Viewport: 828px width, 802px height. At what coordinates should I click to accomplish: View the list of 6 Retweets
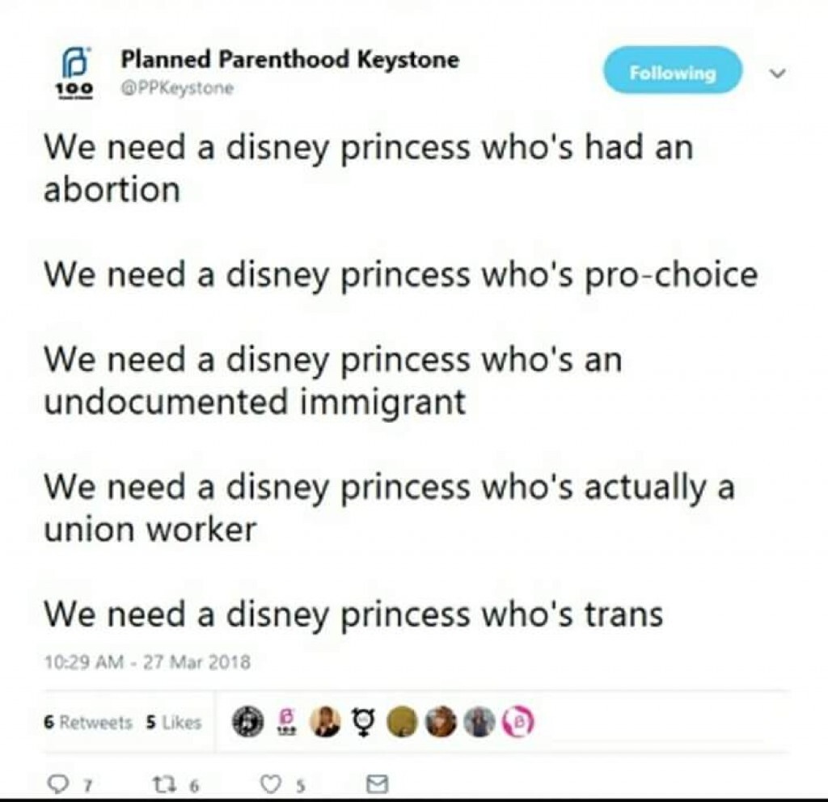[x=87, y=723]
